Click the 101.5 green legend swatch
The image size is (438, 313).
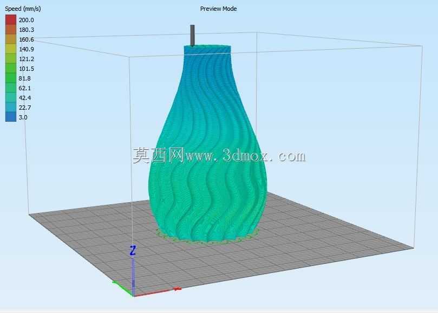11,69
